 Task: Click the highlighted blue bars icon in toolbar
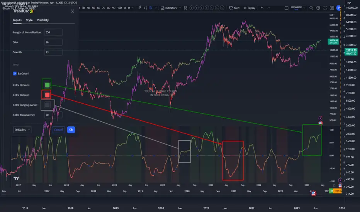pos(151,8)
